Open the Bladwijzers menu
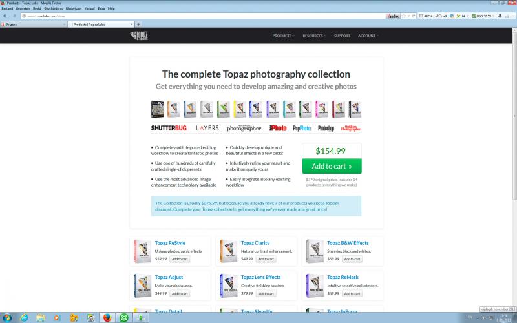517x323 pixels. (74, 8)
